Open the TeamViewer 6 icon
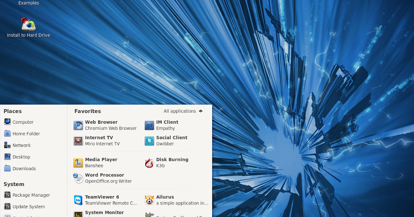This screenshot has height=217, width=414. [x=78, y=200]
